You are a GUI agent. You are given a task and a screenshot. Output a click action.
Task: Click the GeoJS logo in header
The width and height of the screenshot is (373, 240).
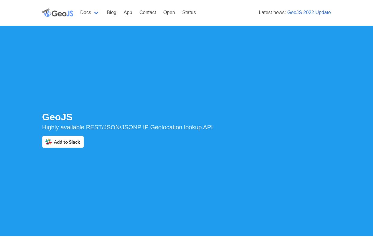pos(57,13)
